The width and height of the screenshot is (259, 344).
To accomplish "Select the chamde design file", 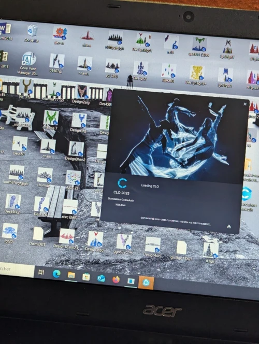I will point(45,178).
